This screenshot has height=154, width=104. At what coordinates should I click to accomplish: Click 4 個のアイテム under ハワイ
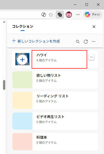46,60
